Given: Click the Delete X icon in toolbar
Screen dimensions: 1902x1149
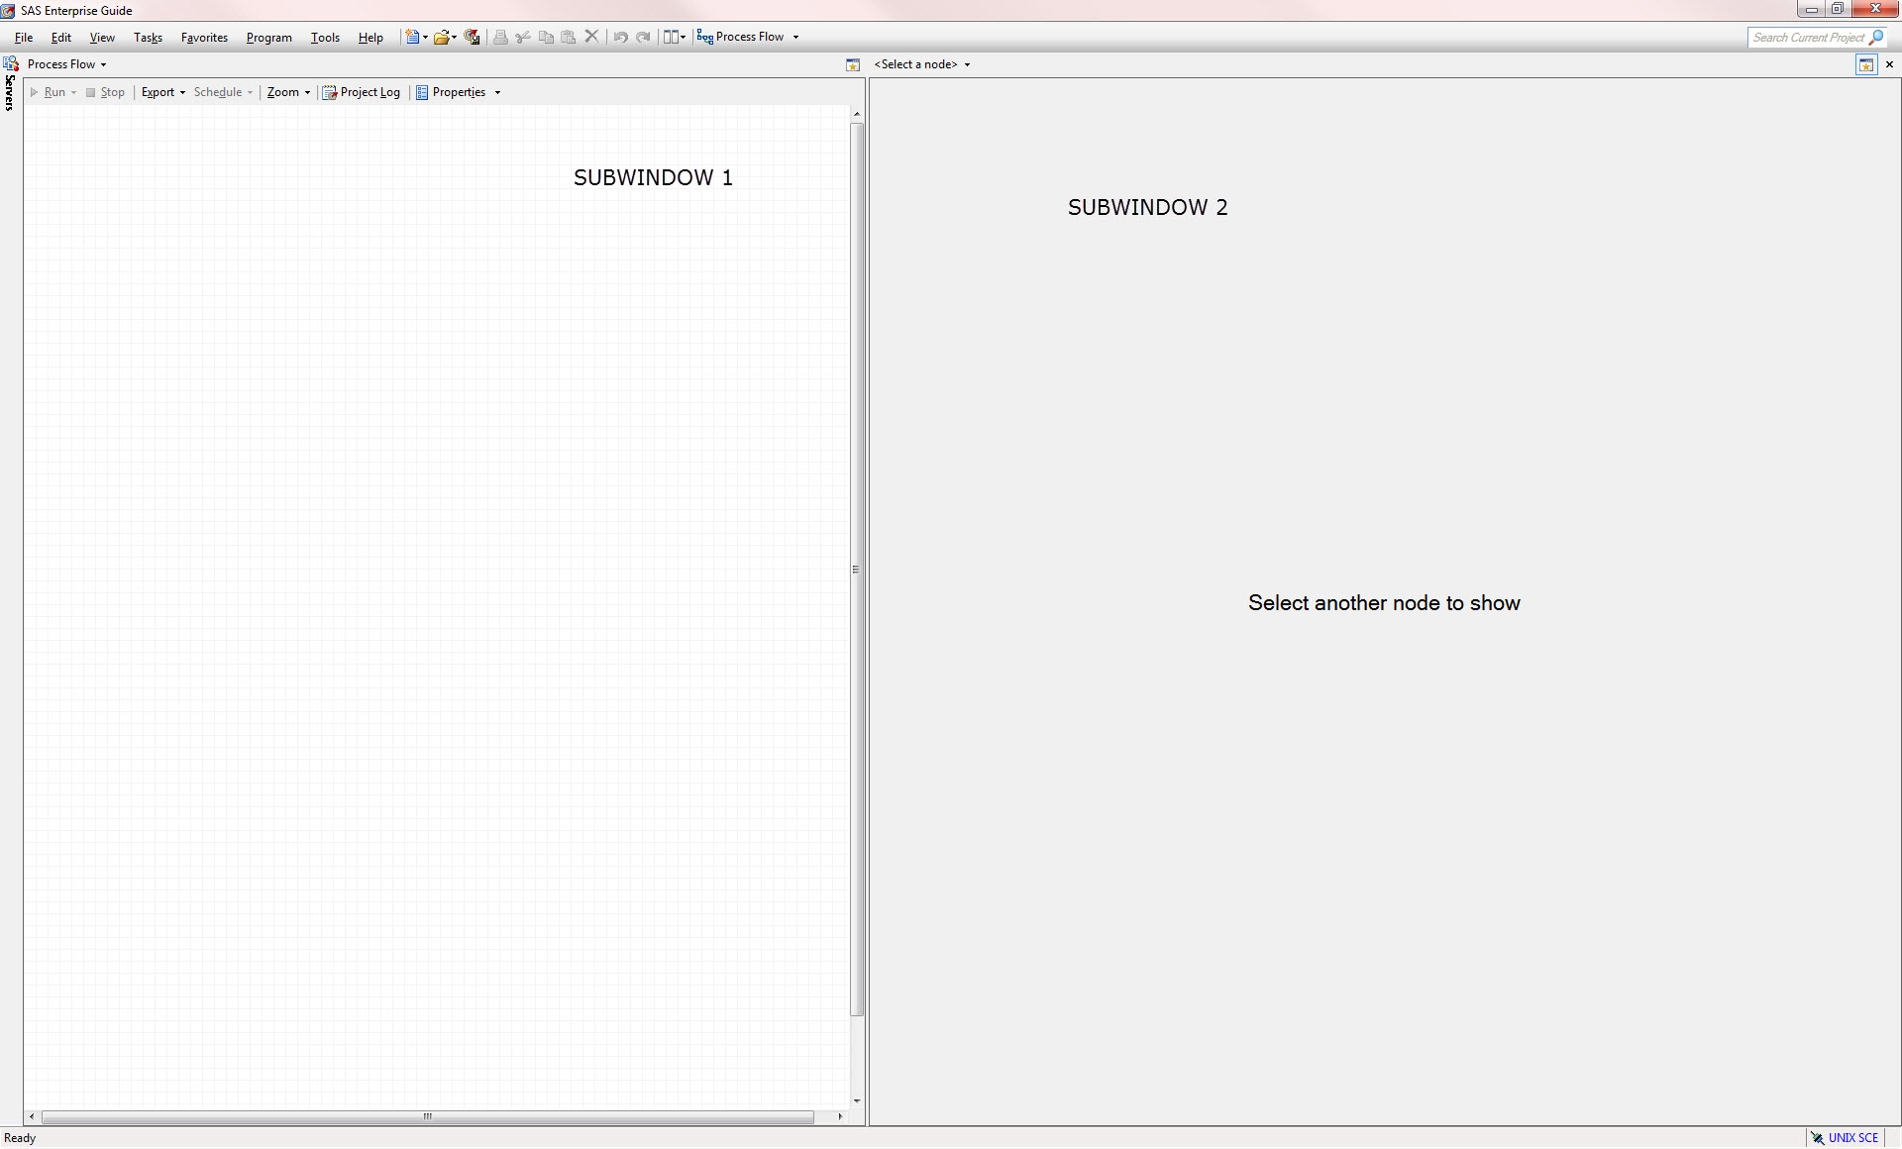Looking at the screenshot, I should click(591, 37).
